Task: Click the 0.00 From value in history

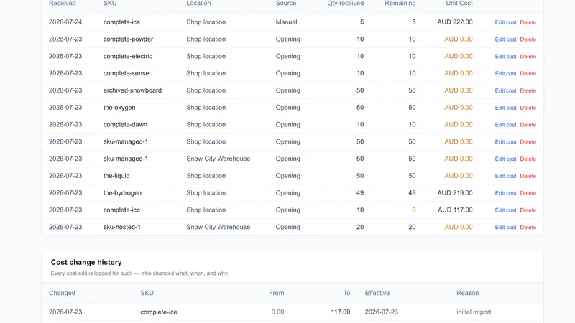Action: click(x=277, y=312)
